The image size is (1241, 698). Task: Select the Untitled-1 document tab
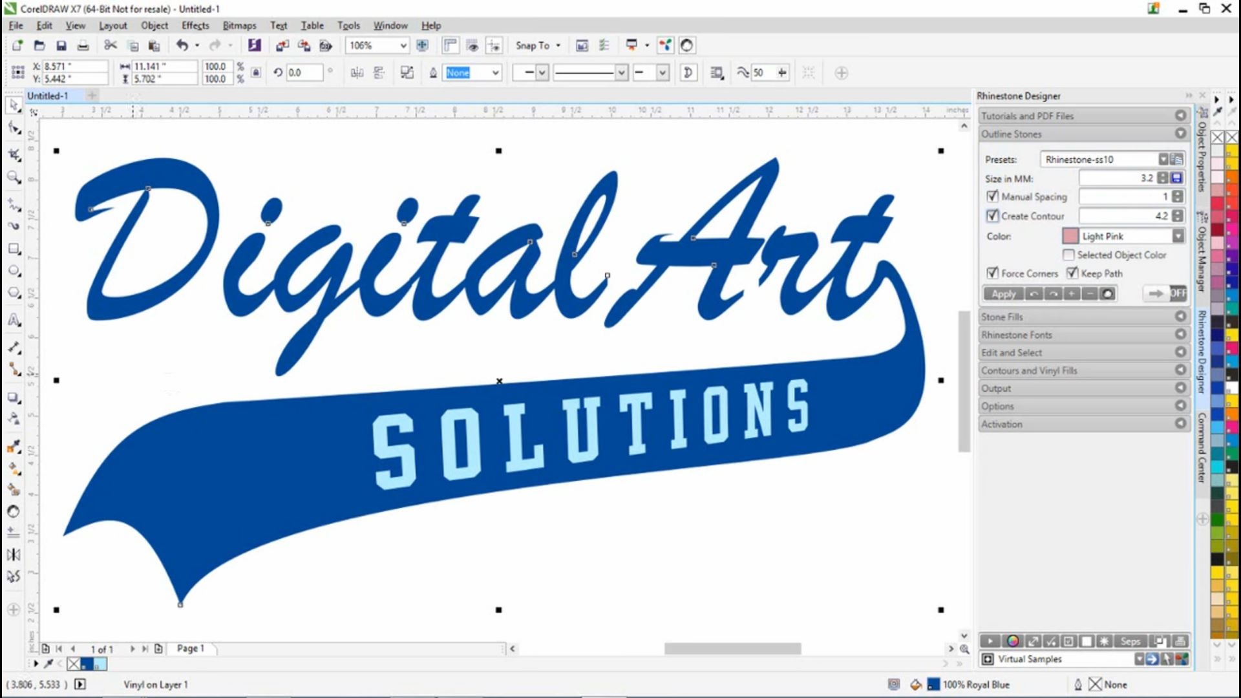click(47, 96)
